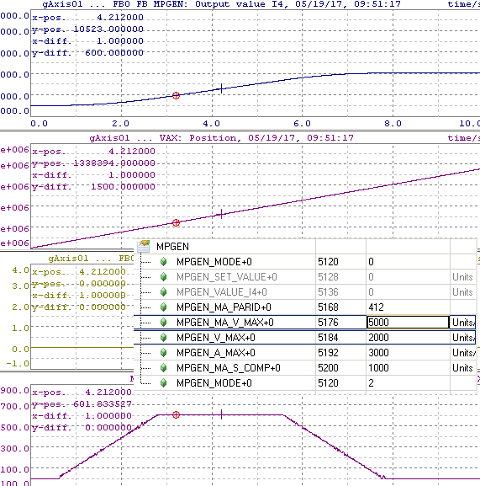The image size is (480, 486).
Task: Click the green icon of MPGEN_MODE+0 row valued 2
Action: (164, 383)
